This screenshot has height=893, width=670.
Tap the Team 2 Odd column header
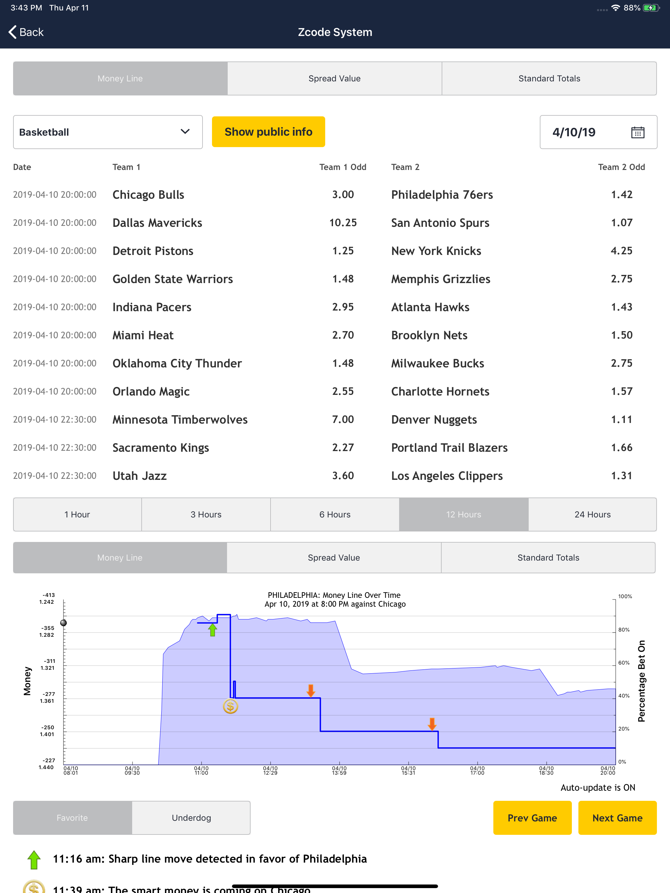622,167
